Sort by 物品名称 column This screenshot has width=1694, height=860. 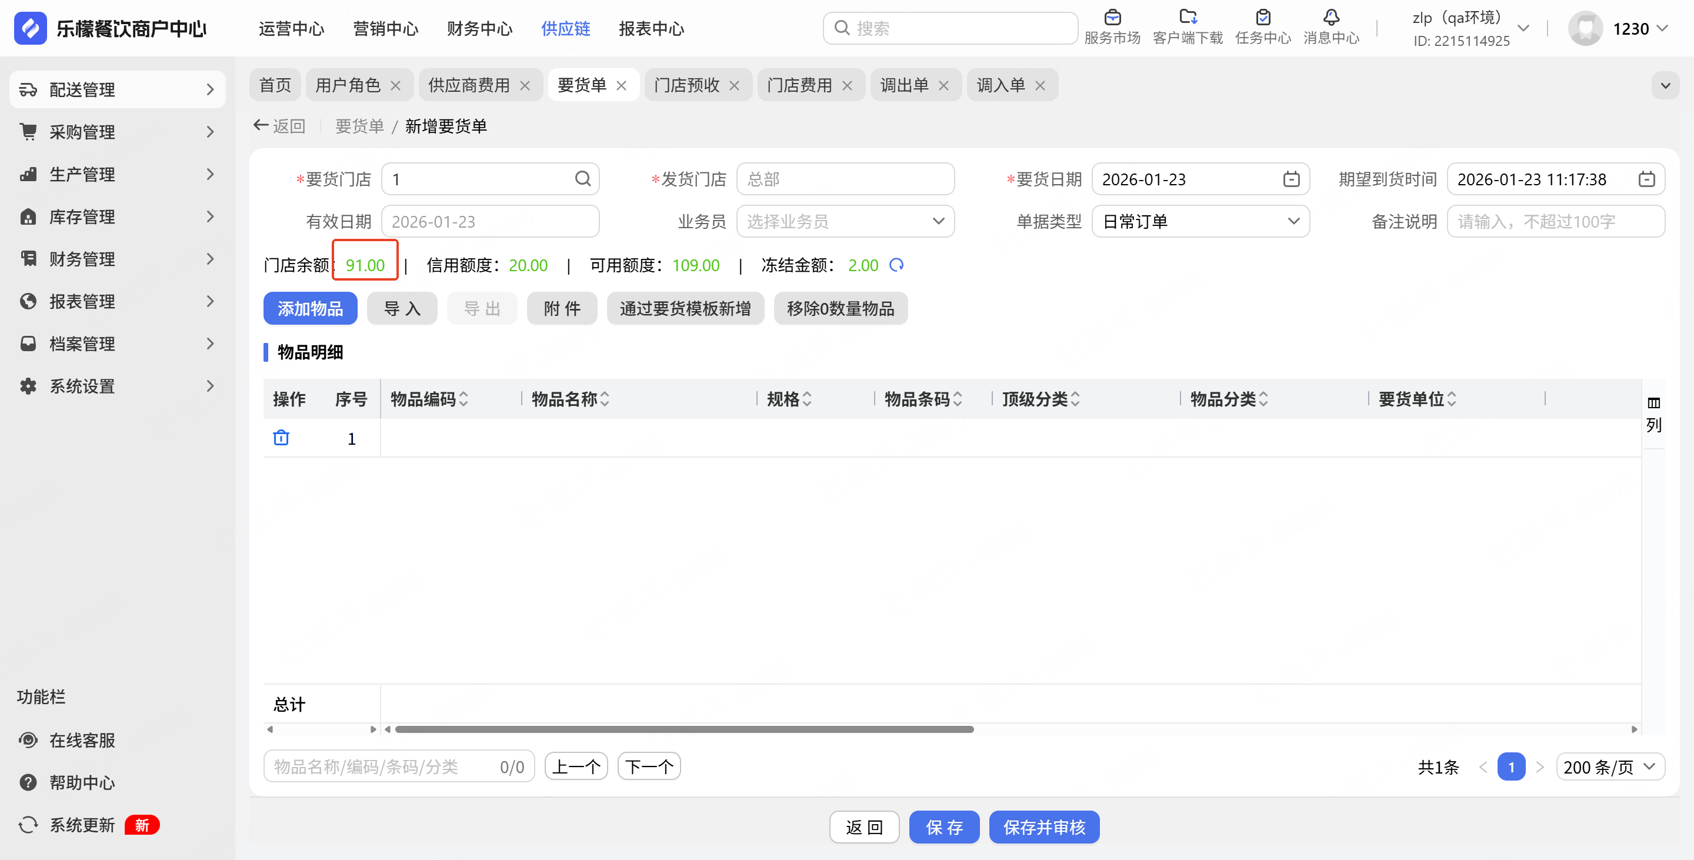pyautogui.click(x=605, y=399)
